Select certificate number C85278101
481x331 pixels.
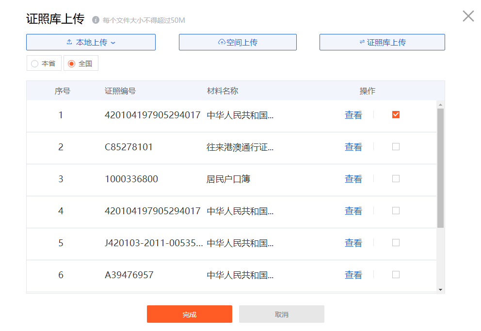point(128,147)
